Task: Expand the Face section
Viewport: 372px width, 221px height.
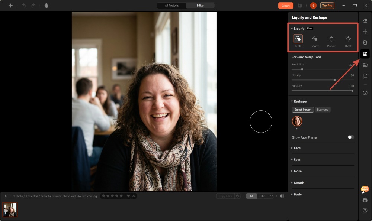Action: coord(297,148)
